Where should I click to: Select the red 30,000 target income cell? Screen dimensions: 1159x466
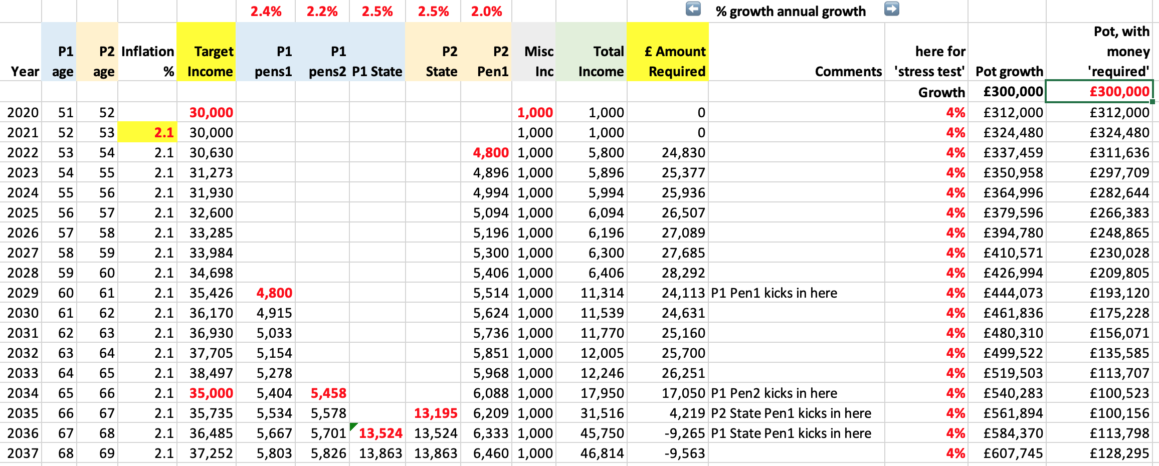(207, 112)
